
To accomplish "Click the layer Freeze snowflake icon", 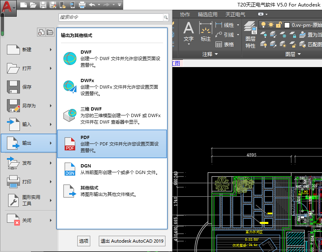I will click(x=283, y=35).
